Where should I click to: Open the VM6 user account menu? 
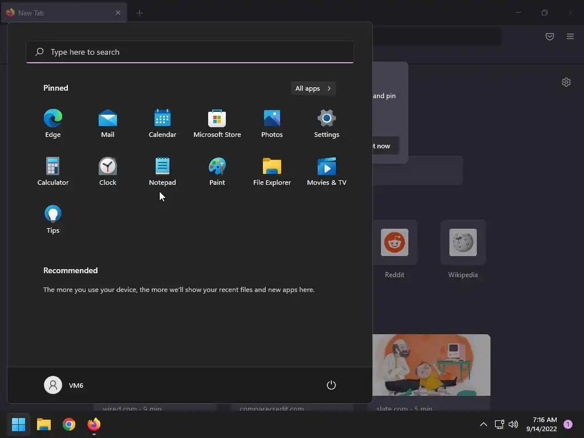(x=64, y=385)
